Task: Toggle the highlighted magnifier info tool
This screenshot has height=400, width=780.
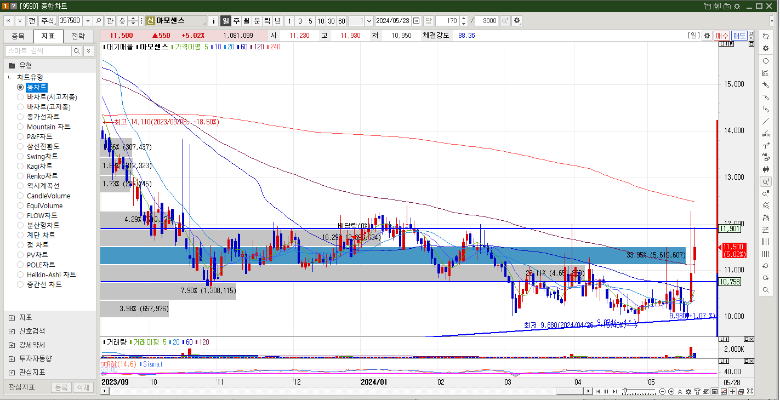Action: [766, 181]
